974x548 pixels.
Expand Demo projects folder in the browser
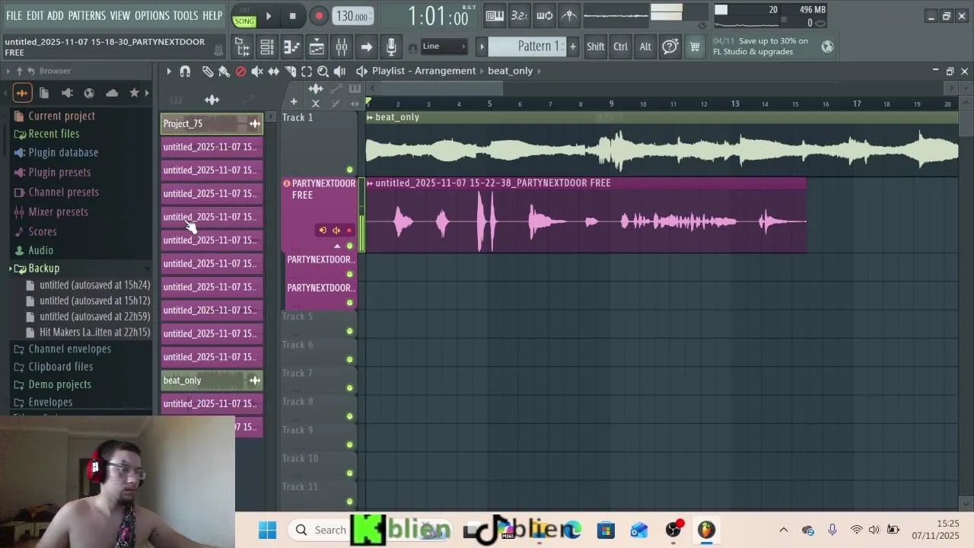(59, 384)
